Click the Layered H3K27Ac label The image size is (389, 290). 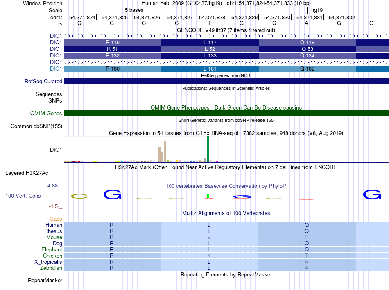click(27, 173)
